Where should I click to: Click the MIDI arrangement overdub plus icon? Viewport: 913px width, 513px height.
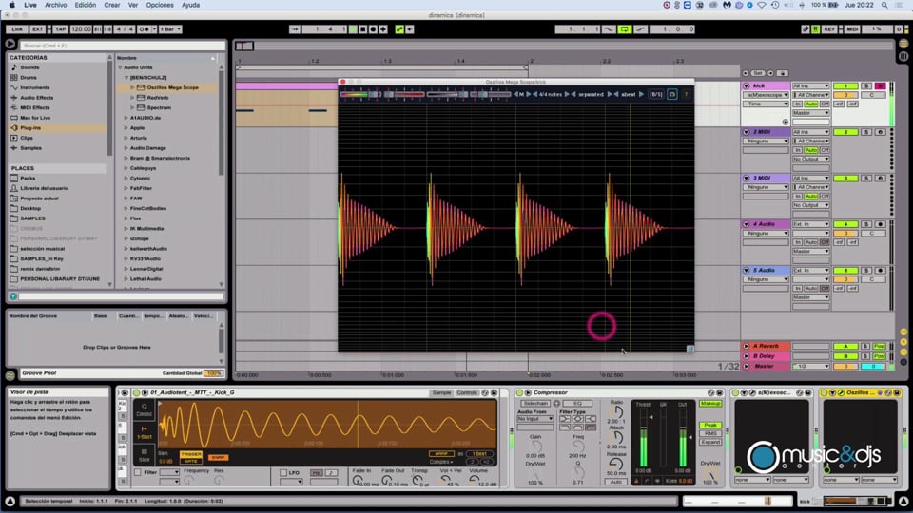(383, 29)
